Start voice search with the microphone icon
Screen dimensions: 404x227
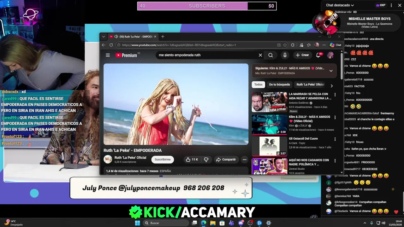[285, 55]
